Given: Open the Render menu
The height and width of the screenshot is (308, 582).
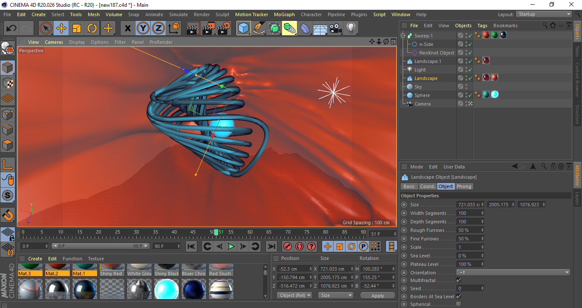Looking at the screenshot, I should pos(202,14).
